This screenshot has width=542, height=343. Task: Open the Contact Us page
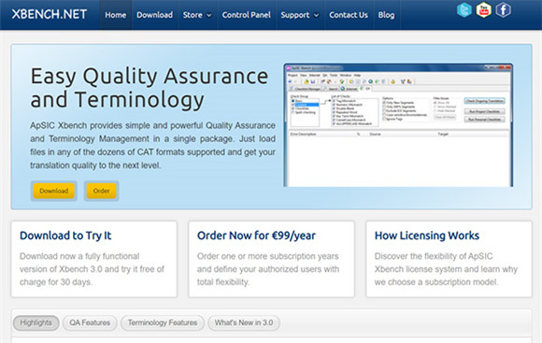[x=349, y=15]
